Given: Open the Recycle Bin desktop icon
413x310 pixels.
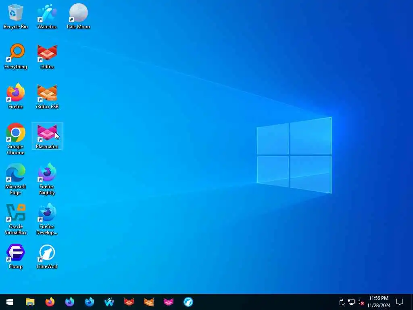Looking at the screenshot, I should (16, 16).
